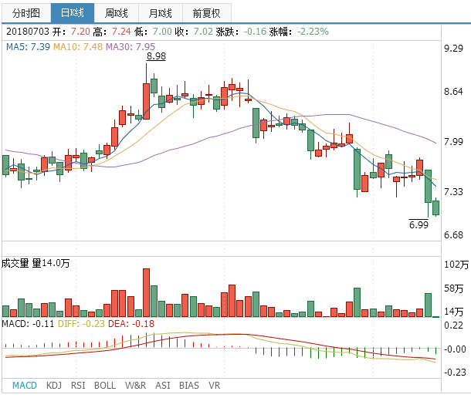
Task: Click the date 20180703 text
Action: coord(28,31)
